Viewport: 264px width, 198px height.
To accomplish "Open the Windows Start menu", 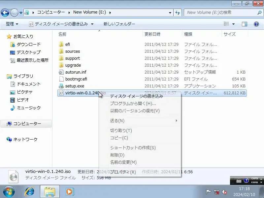I will click(x=9, y=192).
